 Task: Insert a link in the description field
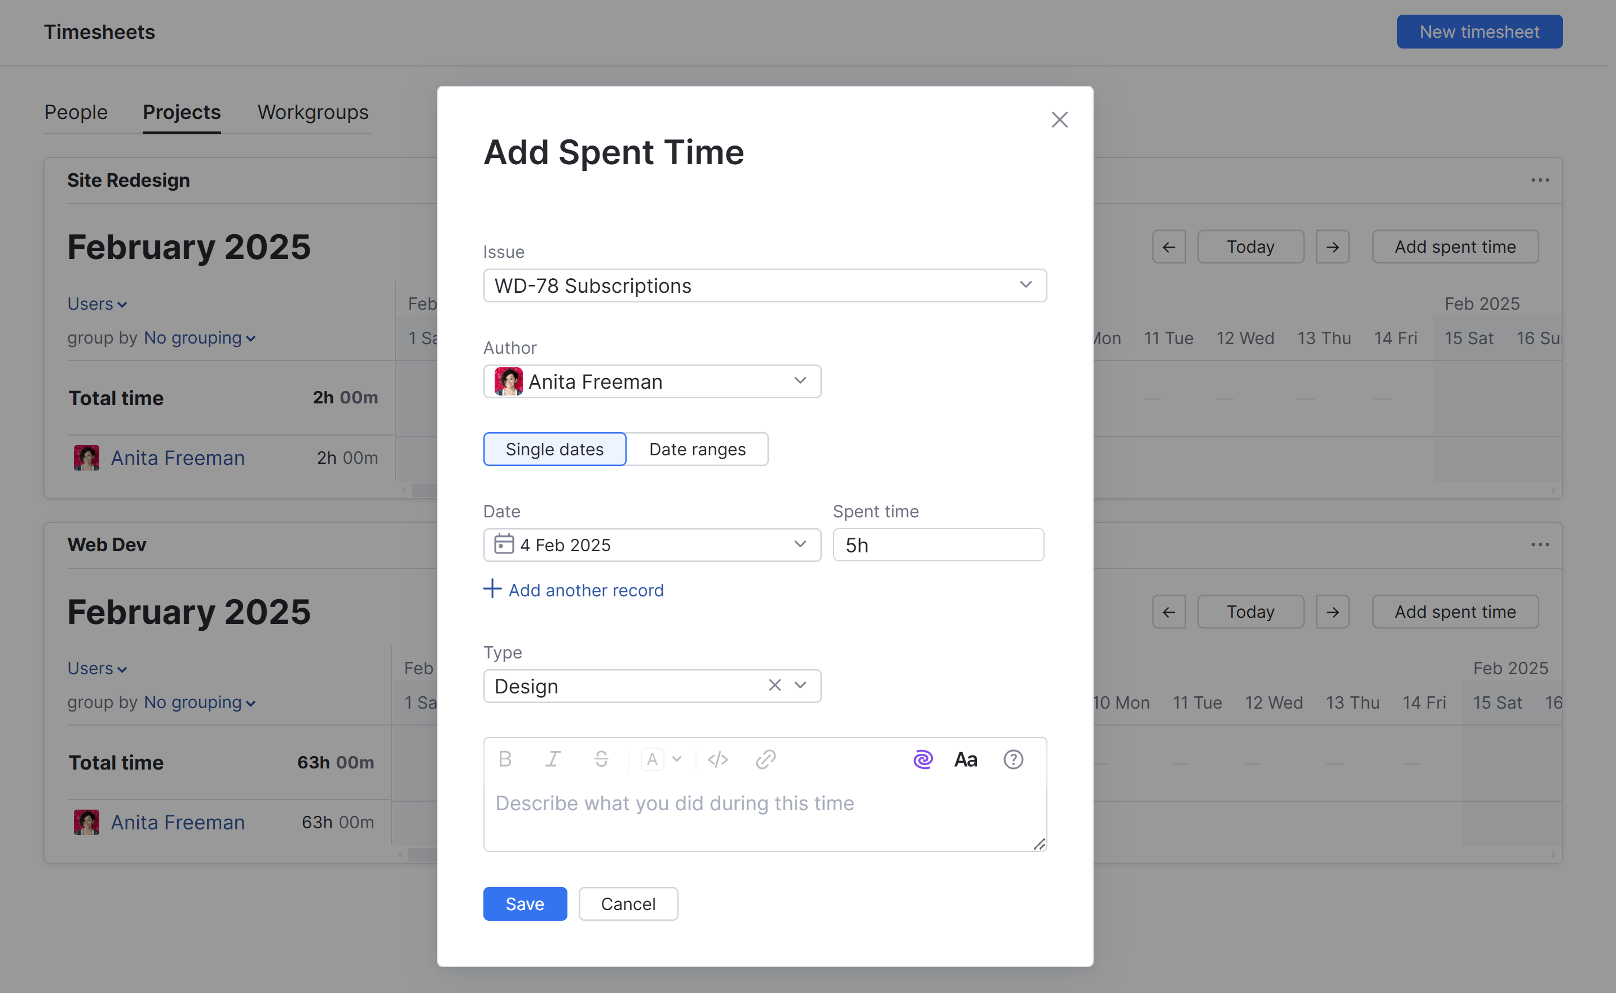(765, 758)
